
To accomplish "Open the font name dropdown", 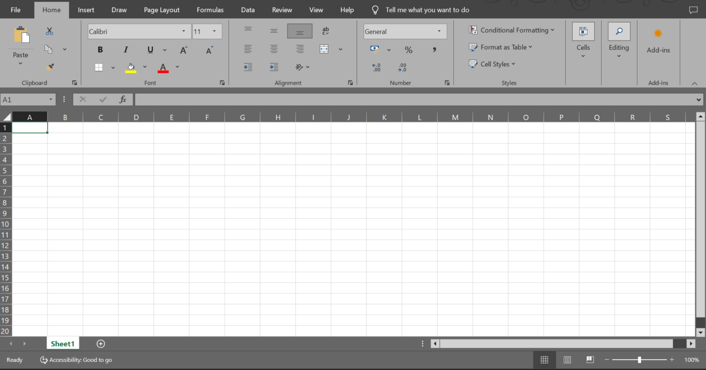I will coord(184,31).
